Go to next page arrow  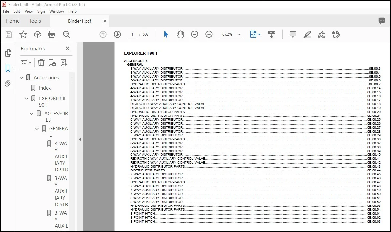pyautogui.click(x=117, y=34)
